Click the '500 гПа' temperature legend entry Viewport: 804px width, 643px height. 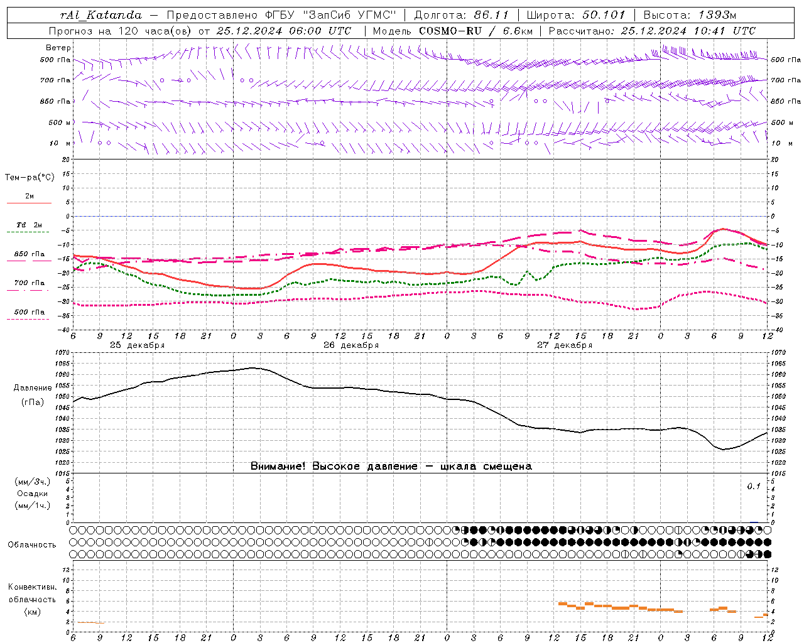click(30, 312)
